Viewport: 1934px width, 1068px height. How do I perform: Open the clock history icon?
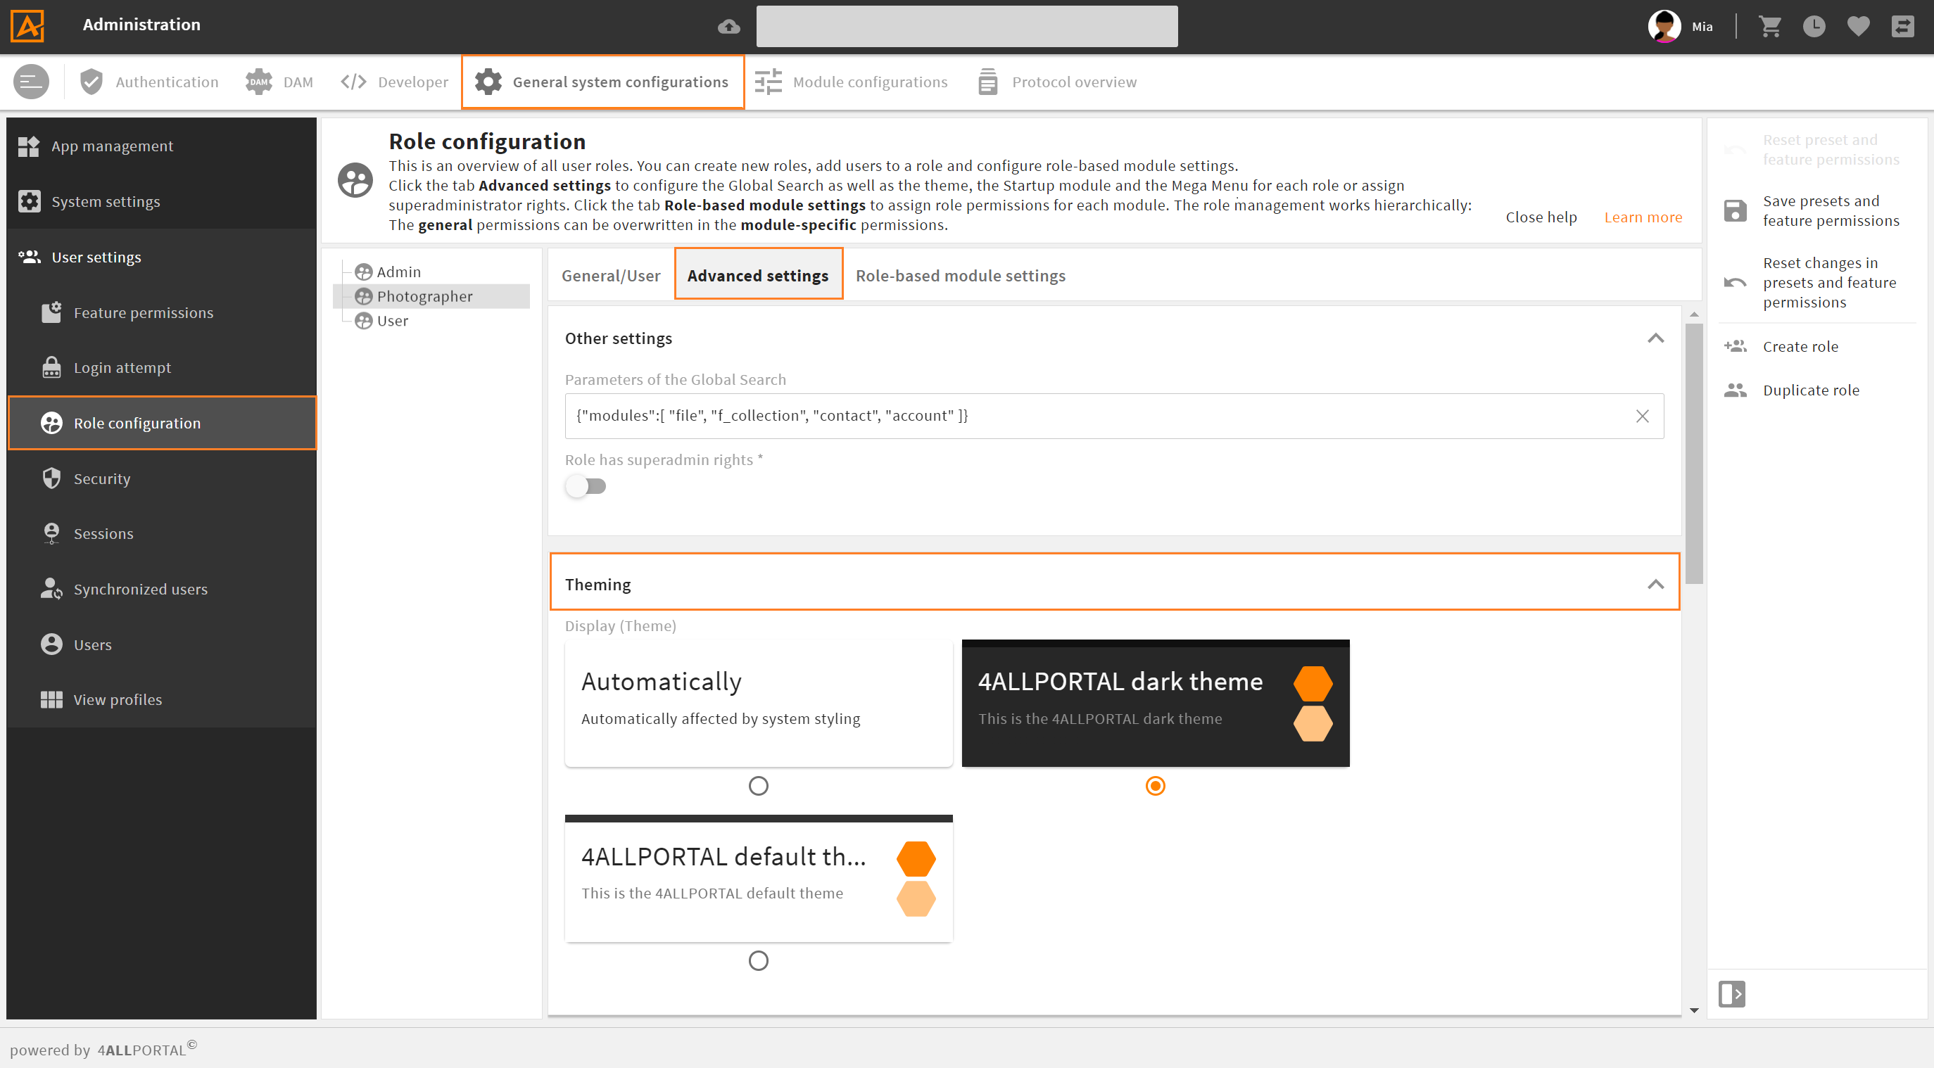1814,26
